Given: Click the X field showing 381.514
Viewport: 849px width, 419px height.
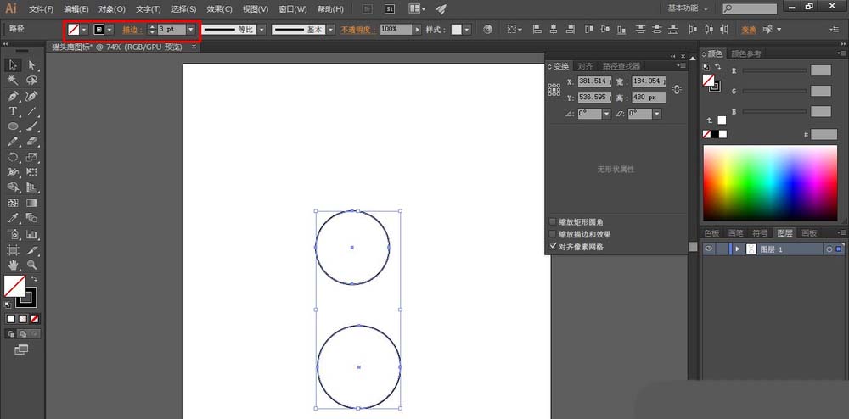Looking at the screenshot, I should coord(594,81).
